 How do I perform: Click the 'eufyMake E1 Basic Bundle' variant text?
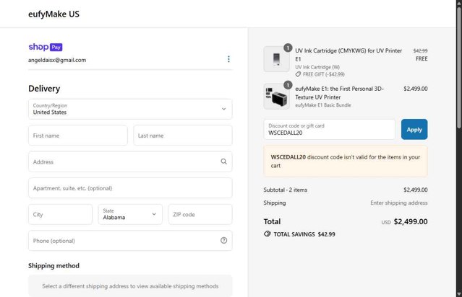pyautogui.click(x=323, y=105)
